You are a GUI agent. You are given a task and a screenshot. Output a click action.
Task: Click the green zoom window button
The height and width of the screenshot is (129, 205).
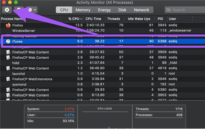[x=16, y=2]
